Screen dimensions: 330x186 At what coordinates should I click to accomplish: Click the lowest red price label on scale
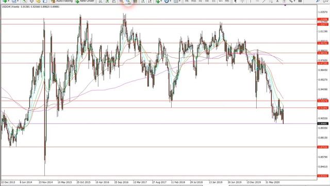(323, 176)
